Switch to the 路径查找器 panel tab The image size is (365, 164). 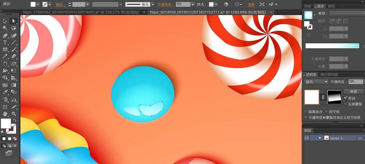(x=329, y=75)
